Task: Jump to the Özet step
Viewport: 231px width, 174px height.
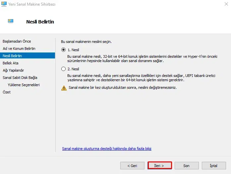Action: (x=7, y=92)
